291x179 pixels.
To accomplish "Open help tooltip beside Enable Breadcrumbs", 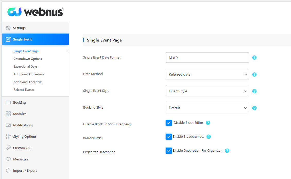I will (209, 137).
